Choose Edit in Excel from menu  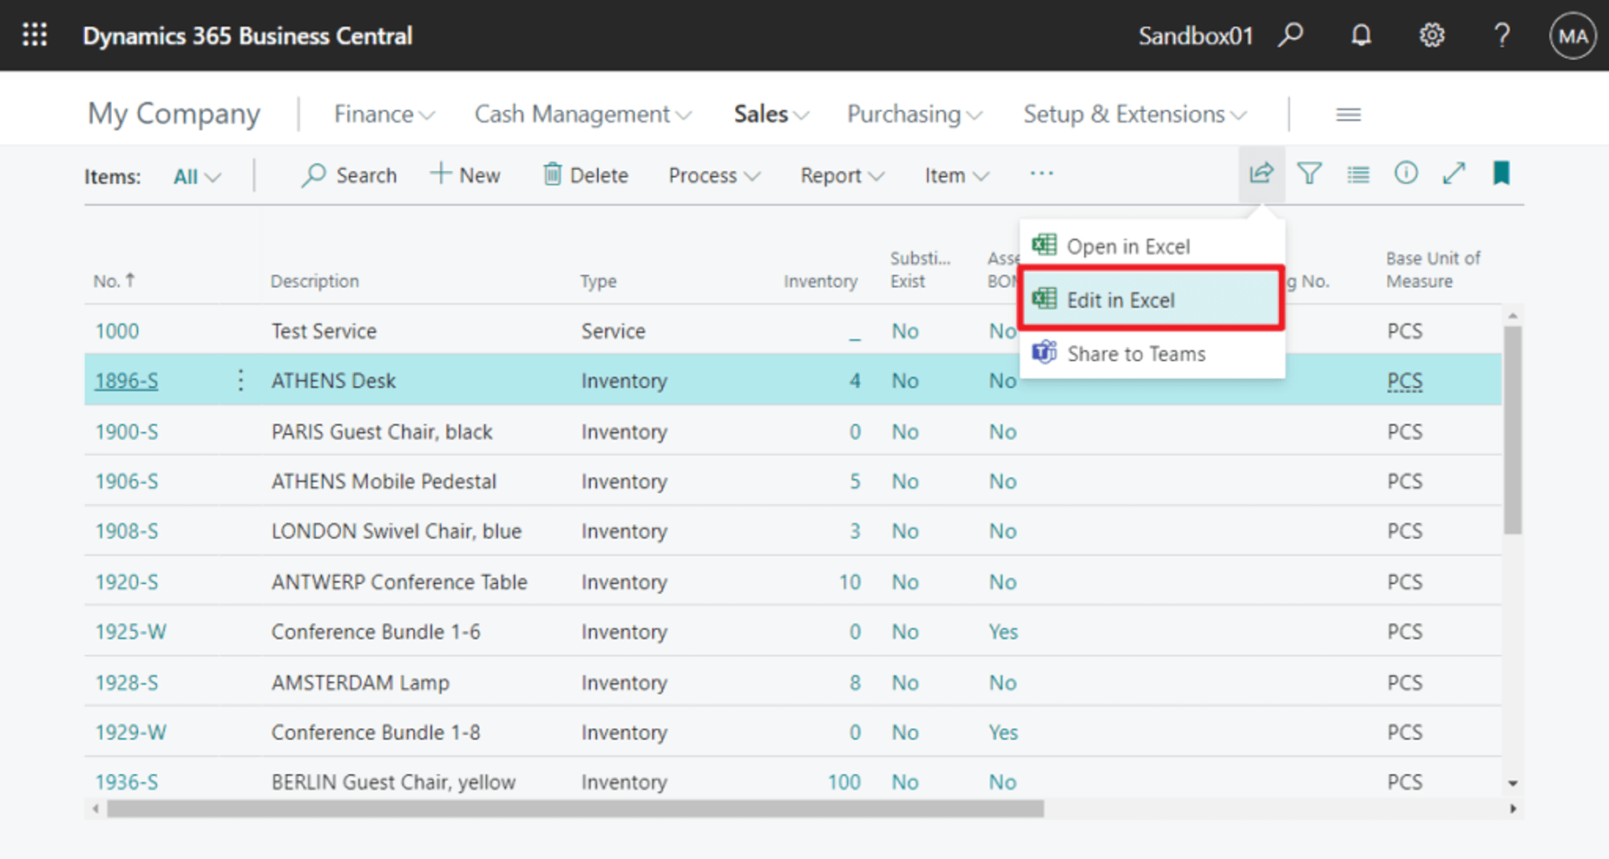coord(1151,300)
